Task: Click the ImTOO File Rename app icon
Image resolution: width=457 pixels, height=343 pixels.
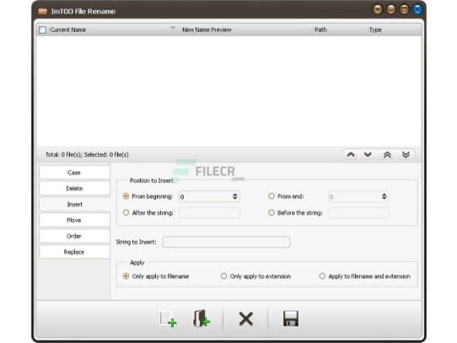Action: click(x=42, y=11)
